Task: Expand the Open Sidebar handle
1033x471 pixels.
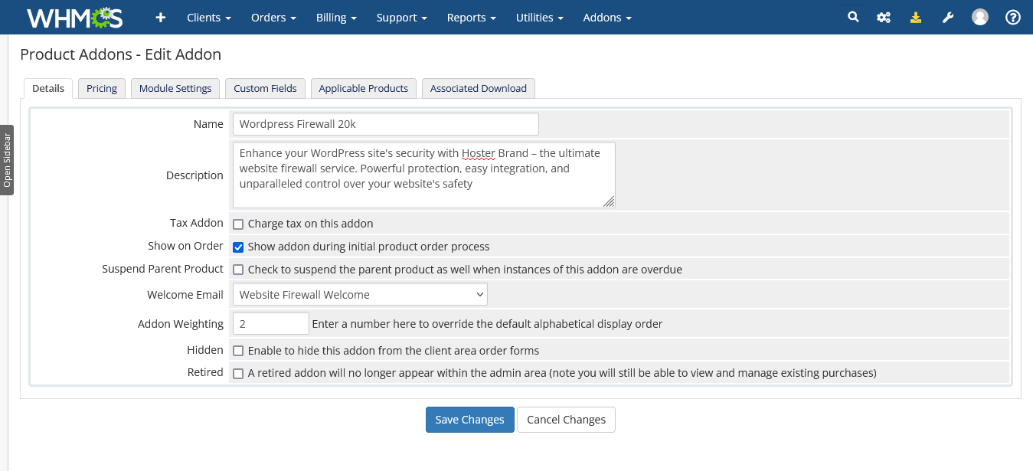Action: (7, 160)
